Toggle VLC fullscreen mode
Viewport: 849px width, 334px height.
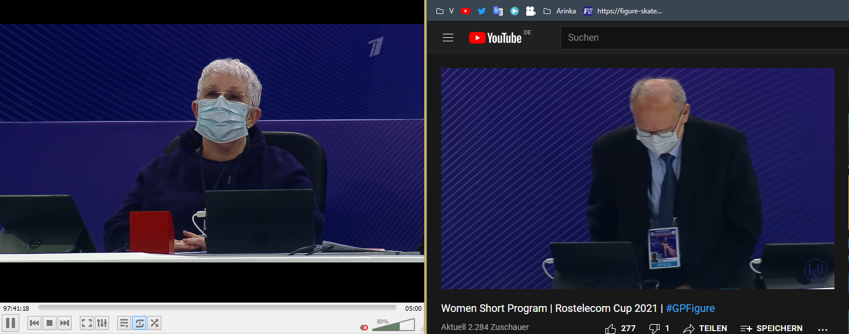coord(86,322)
